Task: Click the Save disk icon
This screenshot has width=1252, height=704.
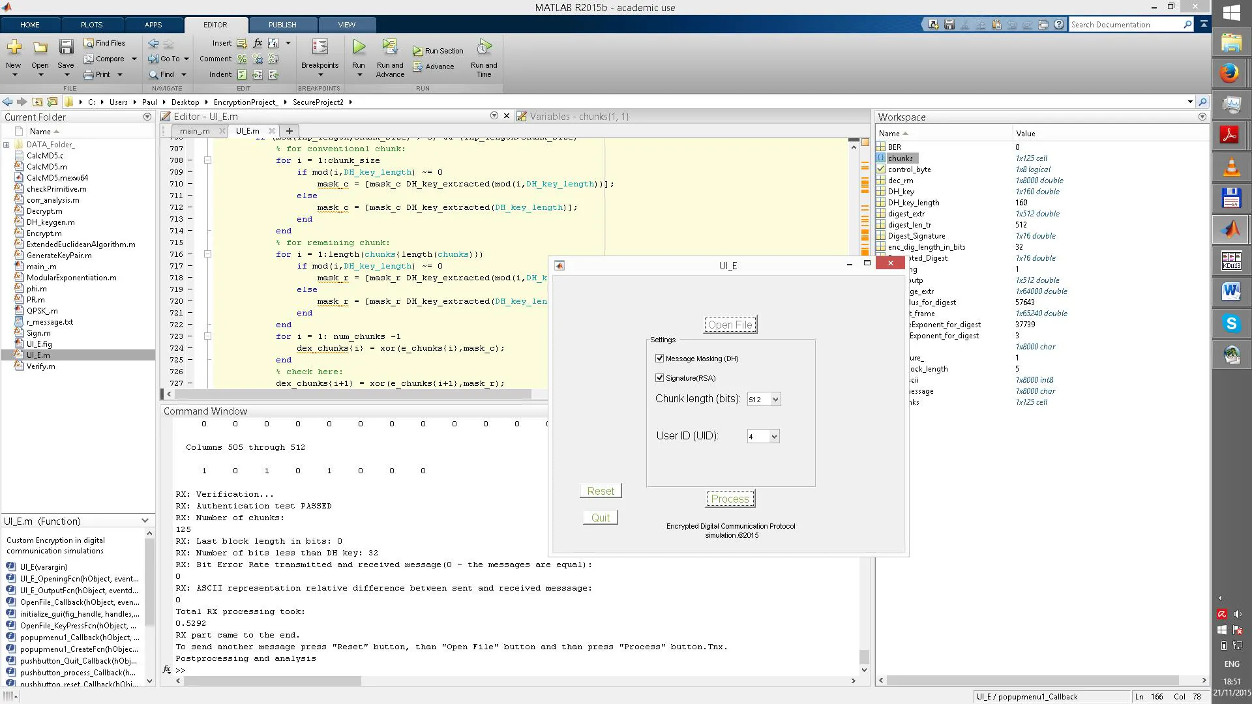Action: pos(66,47)
